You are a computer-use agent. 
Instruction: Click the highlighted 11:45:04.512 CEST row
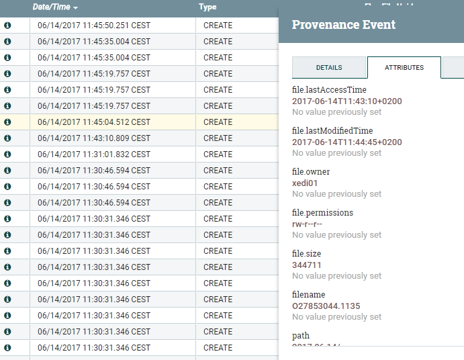pyautogui.click(x=94, y=122)
